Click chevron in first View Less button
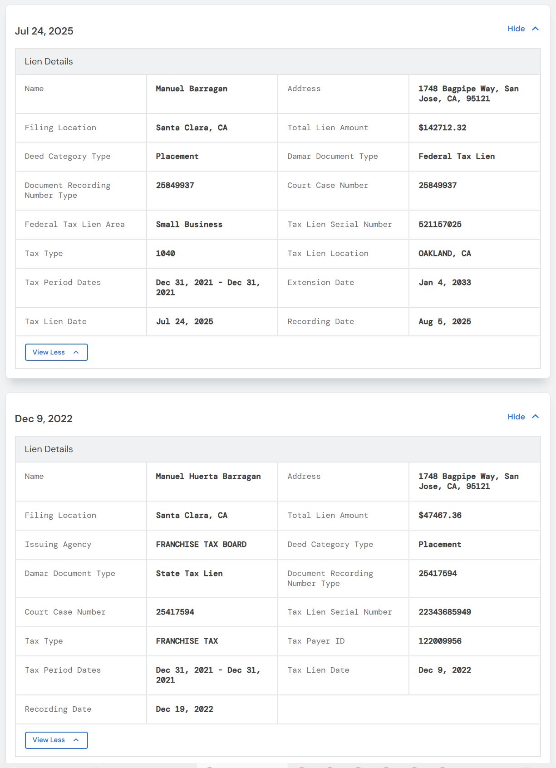This screenshot has width=556, height=768. coord(76,352)
